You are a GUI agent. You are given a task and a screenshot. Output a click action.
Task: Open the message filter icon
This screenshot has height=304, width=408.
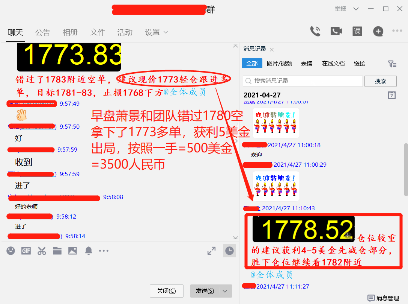click(x=392, y=64)
